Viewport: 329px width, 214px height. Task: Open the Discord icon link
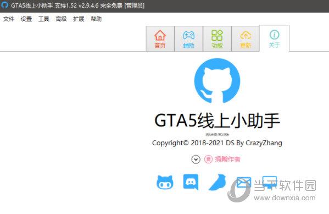point(191,182)
